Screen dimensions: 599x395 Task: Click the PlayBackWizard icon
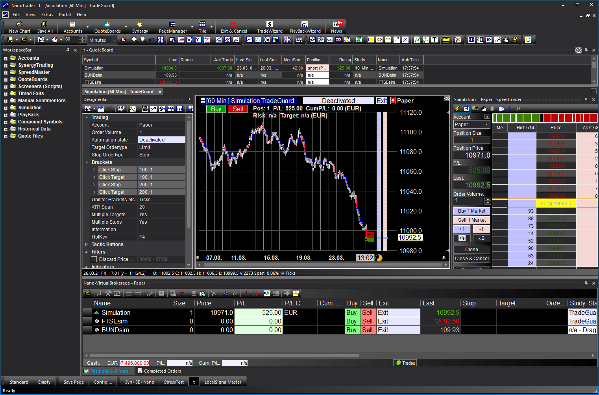[x=305, y=27]
